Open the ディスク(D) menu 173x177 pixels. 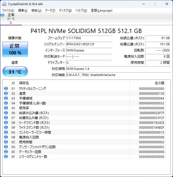pos(65,10)
